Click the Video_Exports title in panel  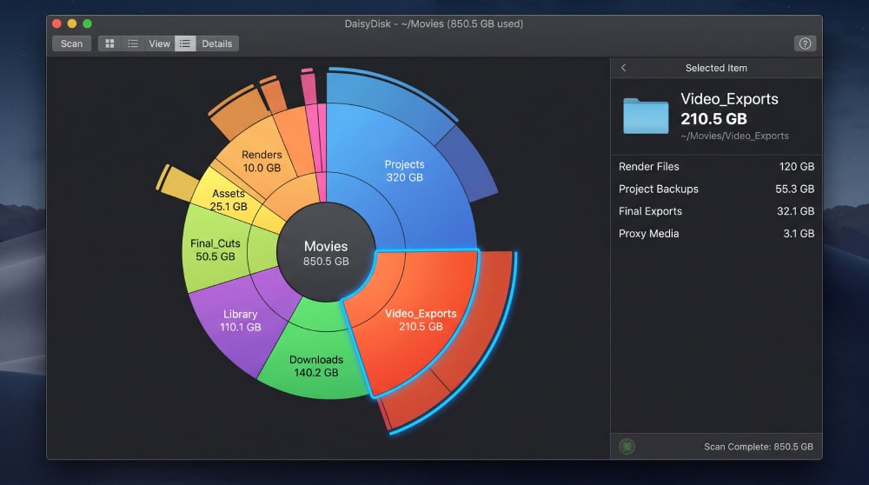point(729,99)
